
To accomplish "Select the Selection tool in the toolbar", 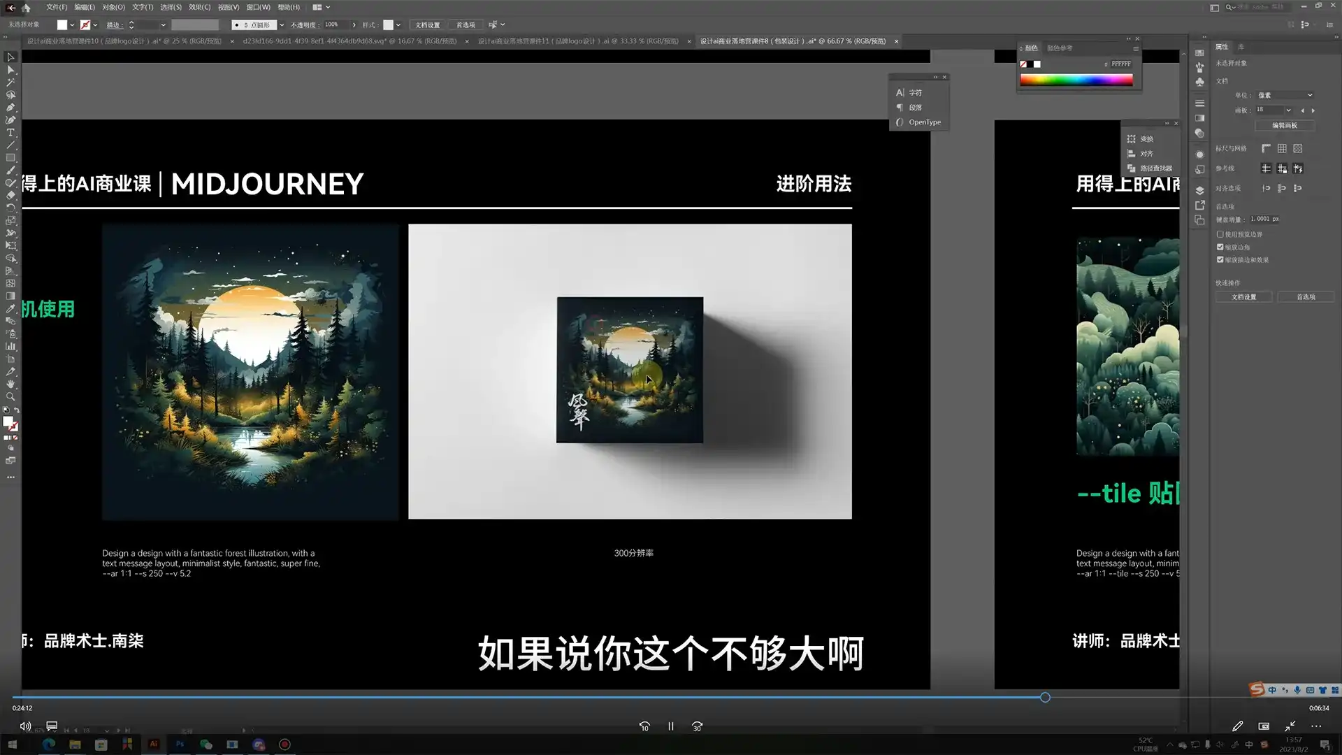I will 10,57.
